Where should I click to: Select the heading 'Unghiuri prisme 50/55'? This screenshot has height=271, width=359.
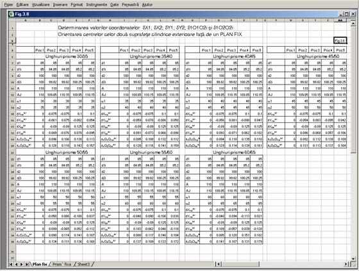[x=67, y=152]
